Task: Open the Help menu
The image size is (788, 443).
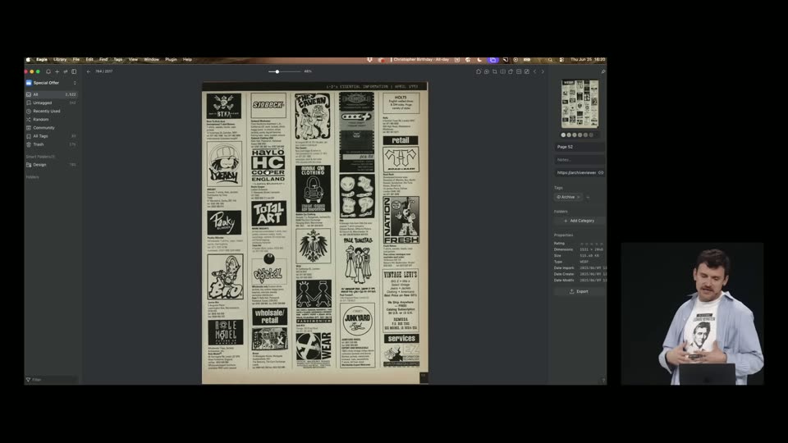Action: (x=187, y=59)
